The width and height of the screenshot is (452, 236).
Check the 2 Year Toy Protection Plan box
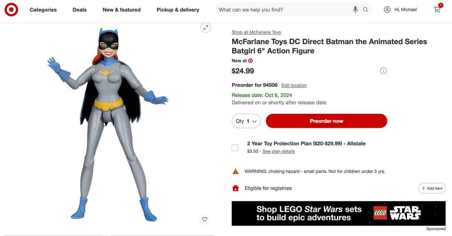tap(235, 147)
